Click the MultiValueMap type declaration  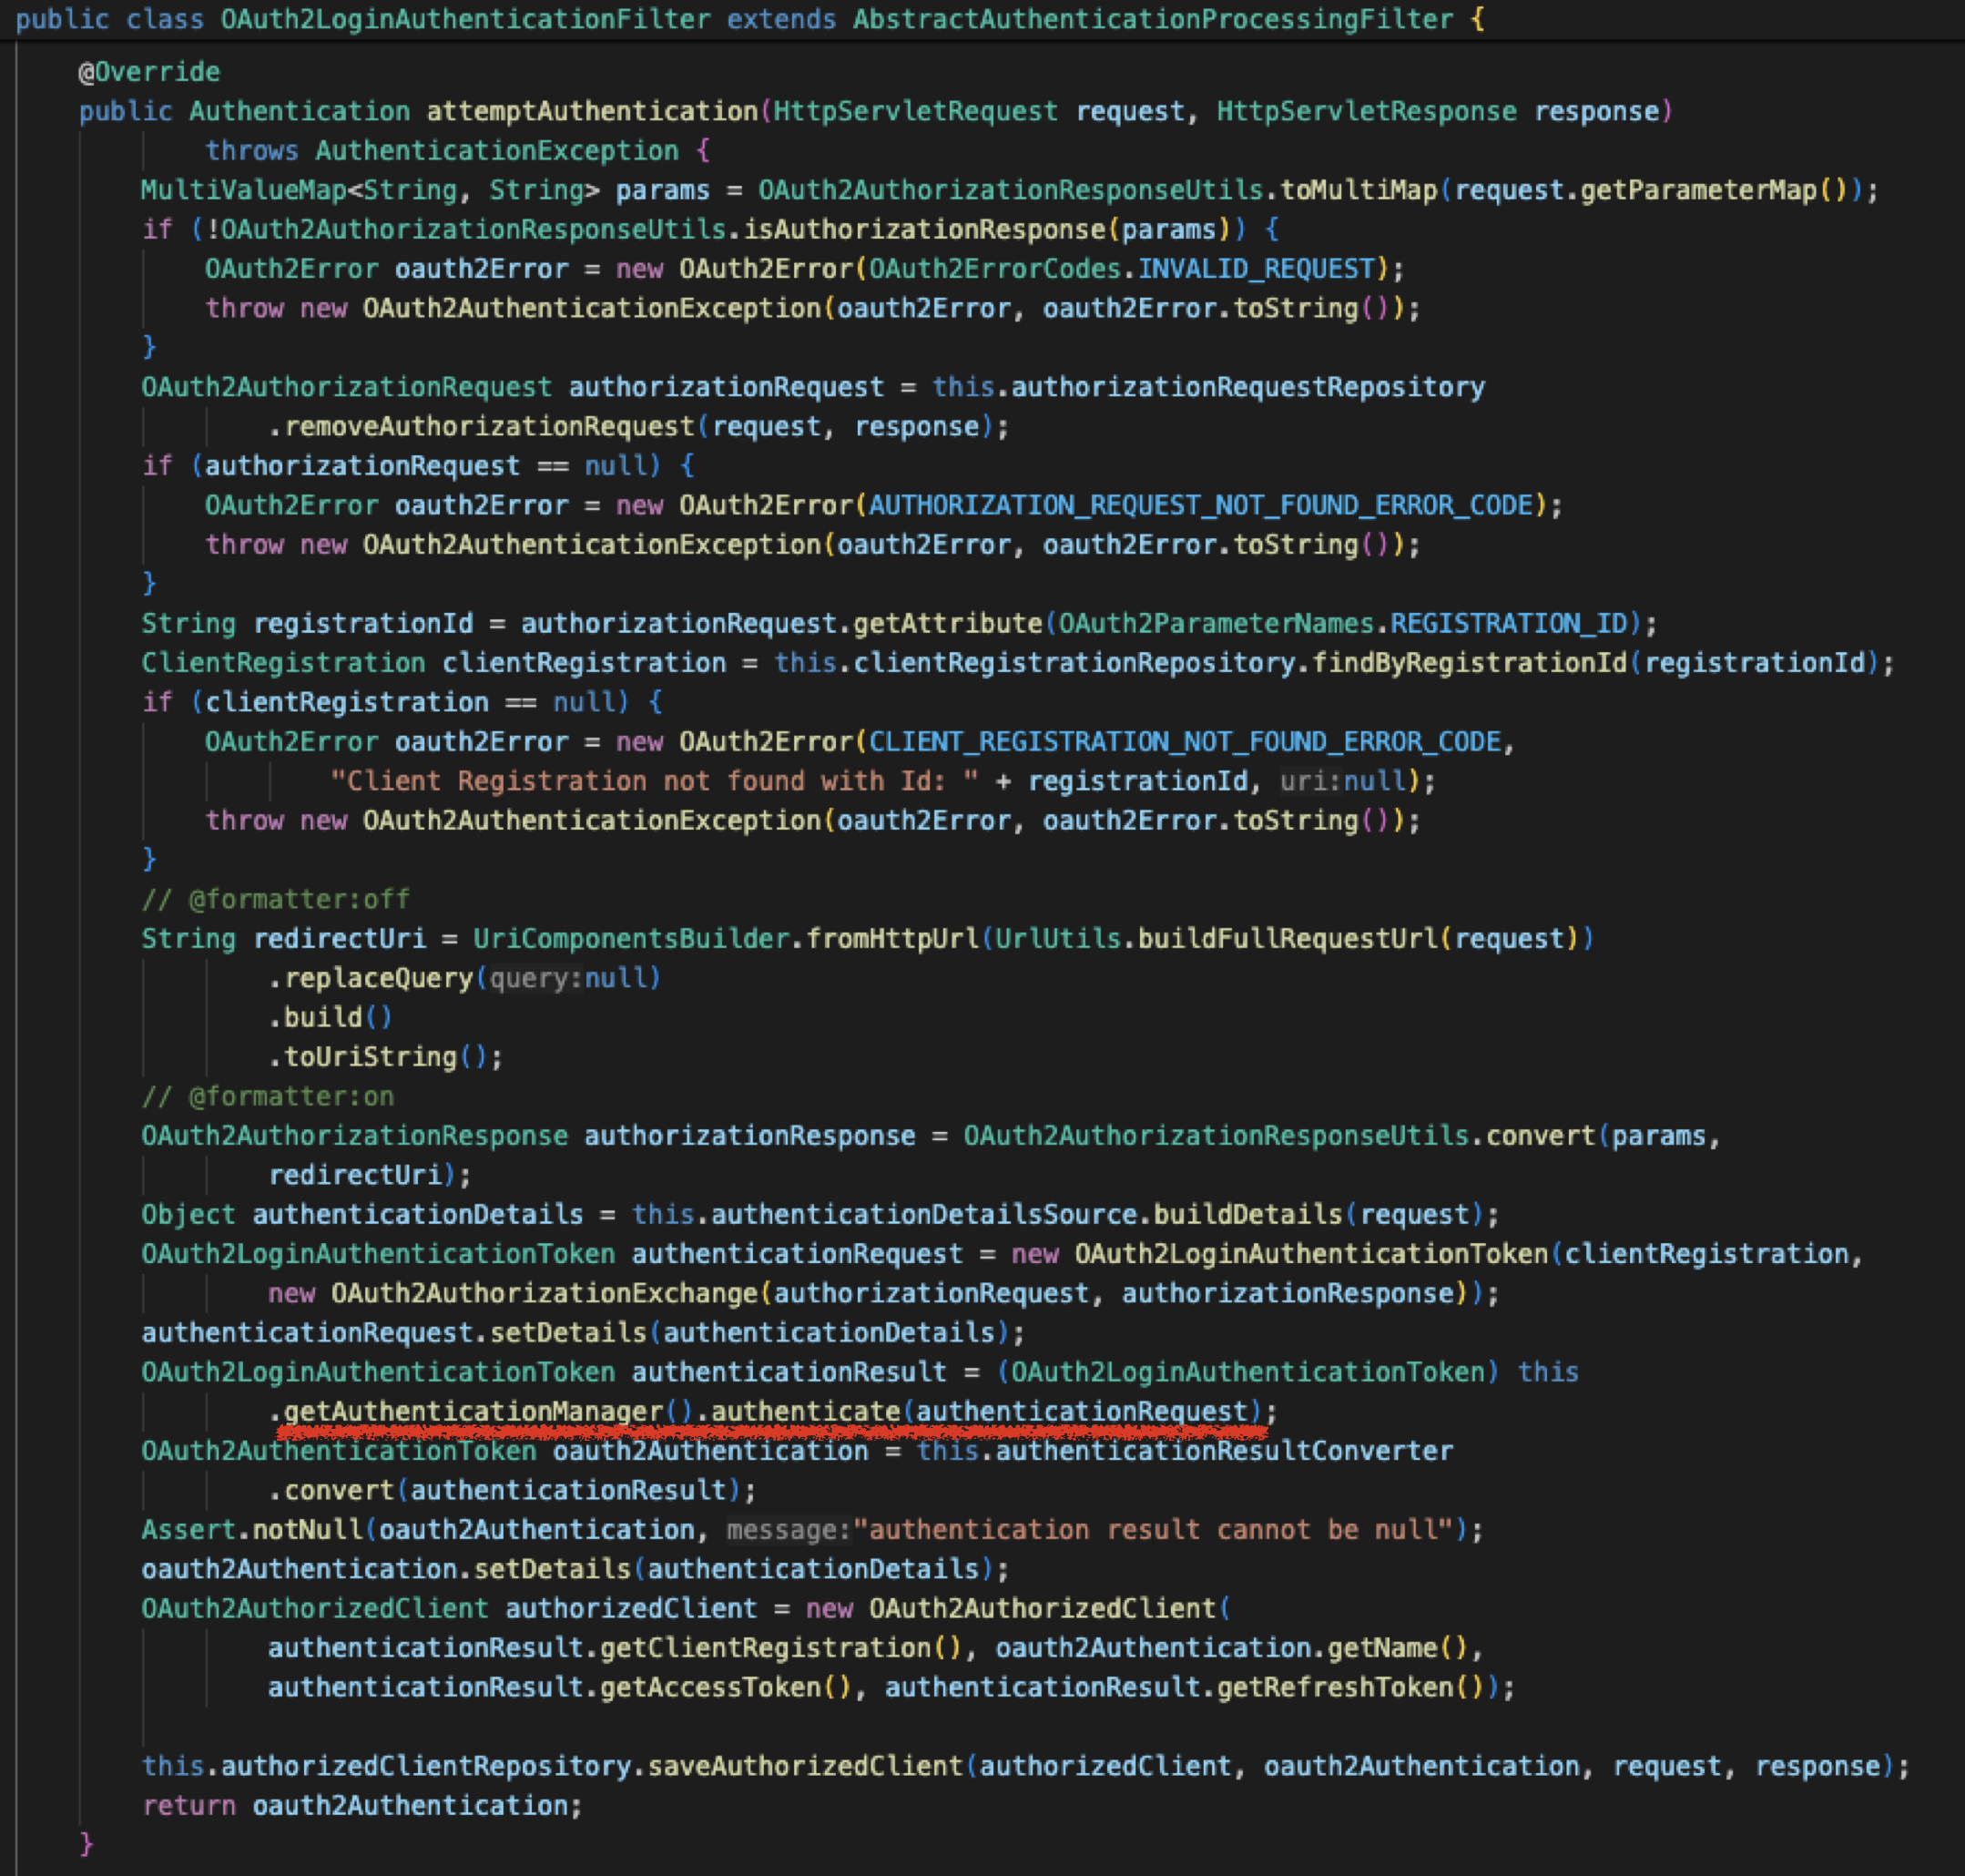point(243,190)
